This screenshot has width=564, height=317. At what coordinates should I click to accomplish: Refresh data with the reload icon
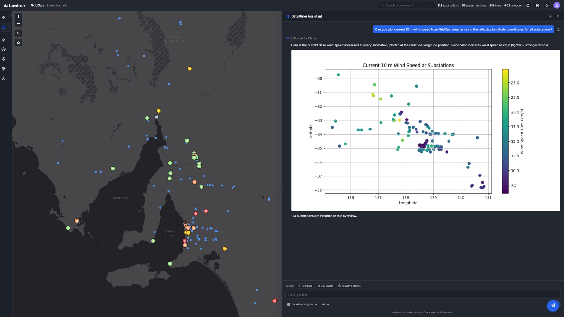pyautogui.click(x=528, y=5)
